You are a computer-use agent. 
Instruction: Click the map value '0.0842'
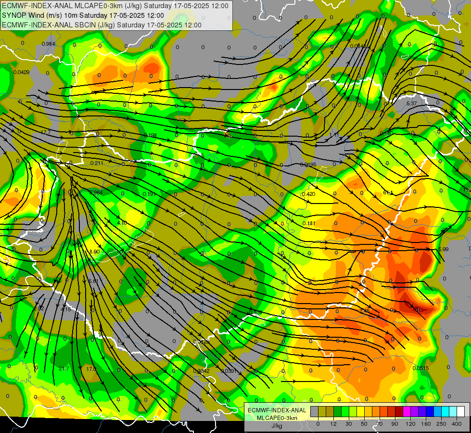[201, 371]
